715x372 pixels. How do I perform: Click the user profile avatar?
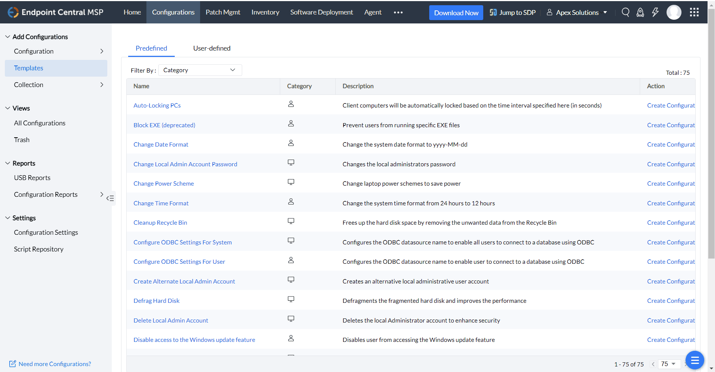point(674,12)
